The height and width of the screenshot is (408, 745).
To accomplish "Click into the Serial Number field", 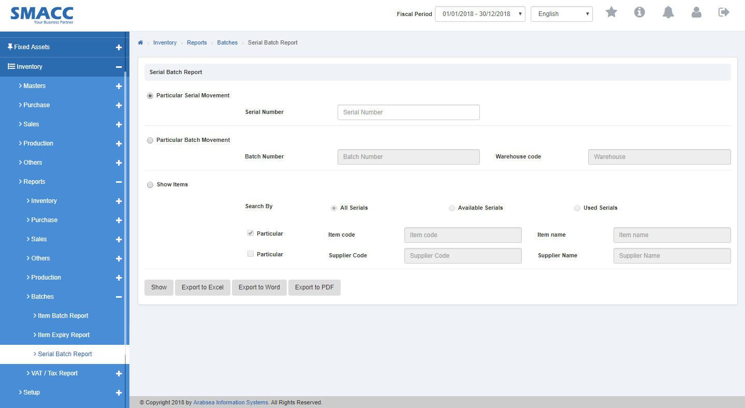I will point(408,112).
